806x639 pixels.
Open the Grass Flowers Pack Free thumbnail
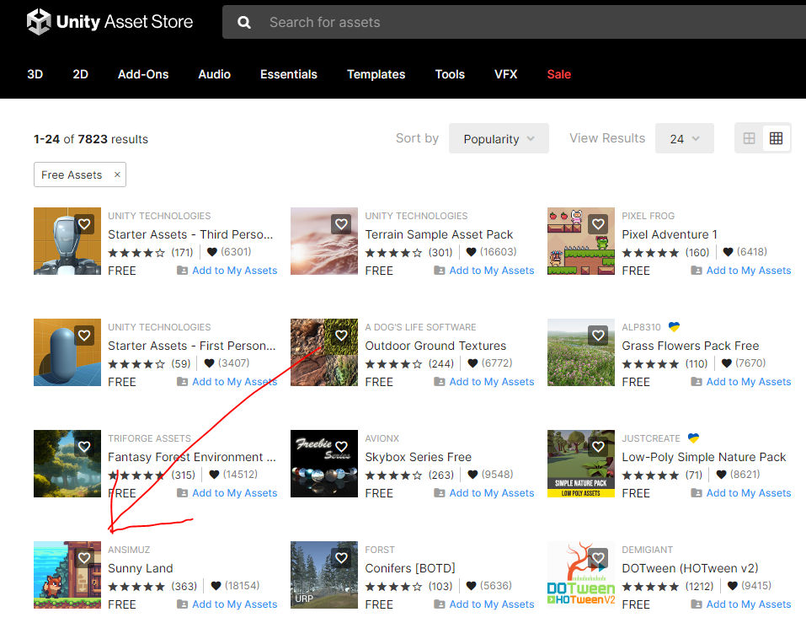coord(581,352)
